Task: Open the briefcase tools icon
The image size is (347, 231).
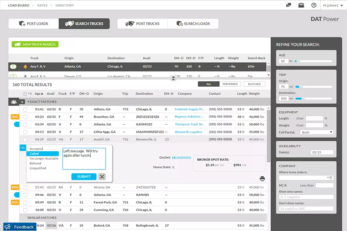Action: click(x=301, y=5)
